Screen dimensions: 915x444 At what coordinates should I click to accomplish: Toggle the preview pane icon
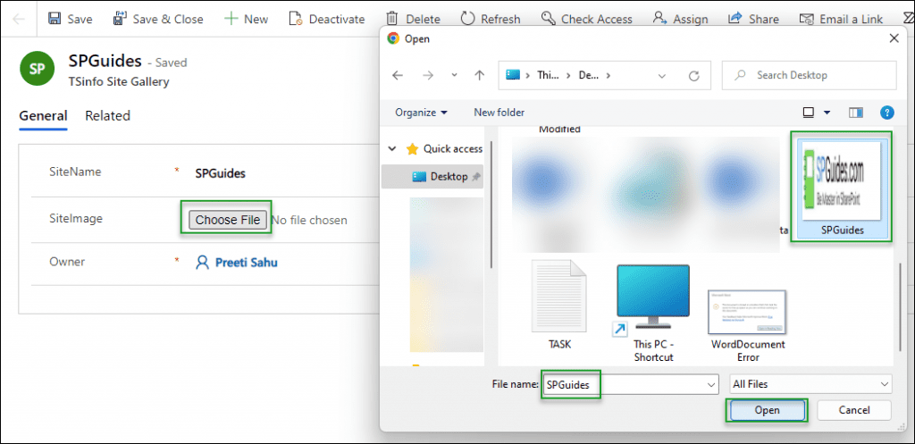(x=856, y=113)
